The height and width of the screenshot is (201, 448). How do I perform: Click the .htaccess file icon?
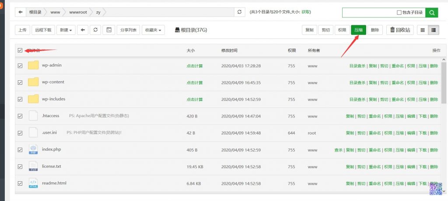point(33,116)
